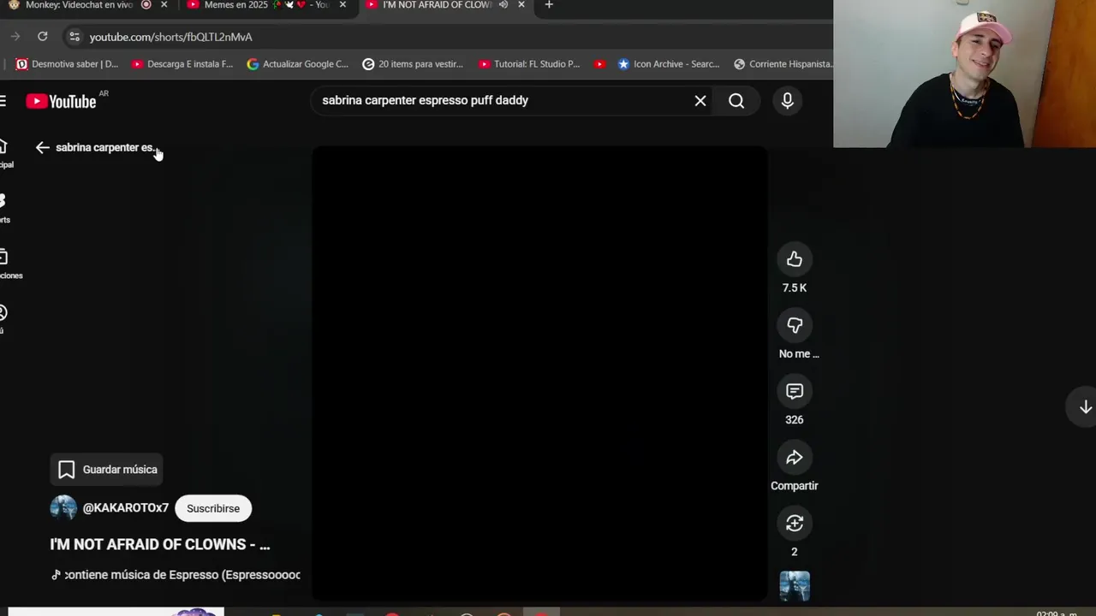Start voice search with microphone icon
Viewport: 1096px width, 616px height.
787,100
